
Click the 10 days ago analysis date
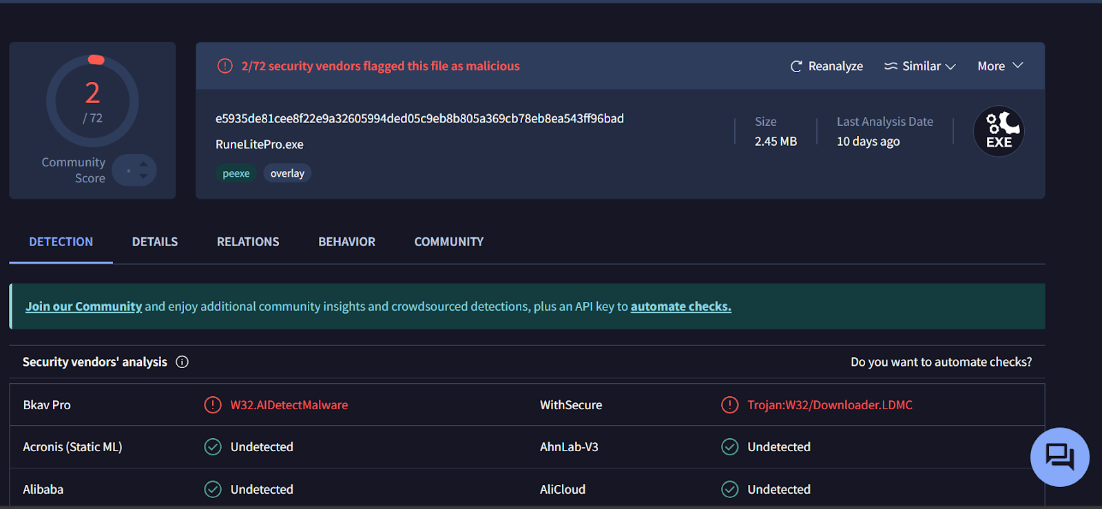click(x=869, y=141)
